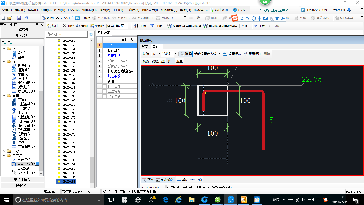Click the 报表预览 navigation button
This screenshot has height=205, width=364.
tap(22, 185)
